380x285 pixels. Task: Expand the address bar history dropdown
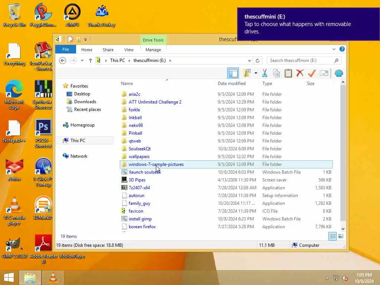(x=249, y=60)
